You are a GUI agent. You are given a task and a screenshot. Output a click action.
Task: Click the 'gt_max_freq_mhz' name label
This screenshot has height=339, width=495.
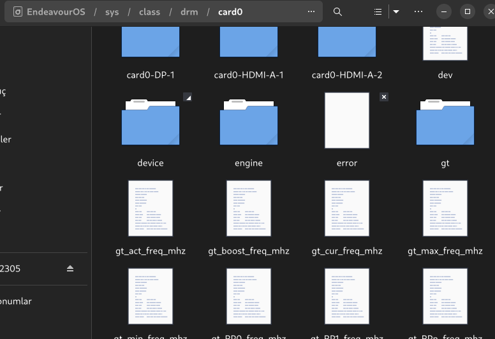point(445,251)
